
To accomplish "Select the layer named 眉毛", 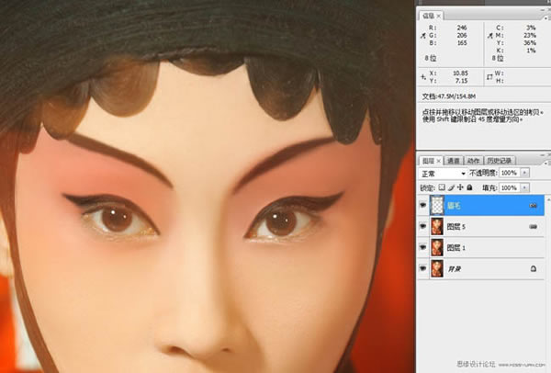I will [x=454, y=206].
